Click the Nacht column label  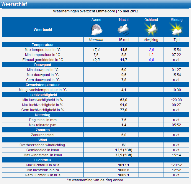[x=124, y=20]
